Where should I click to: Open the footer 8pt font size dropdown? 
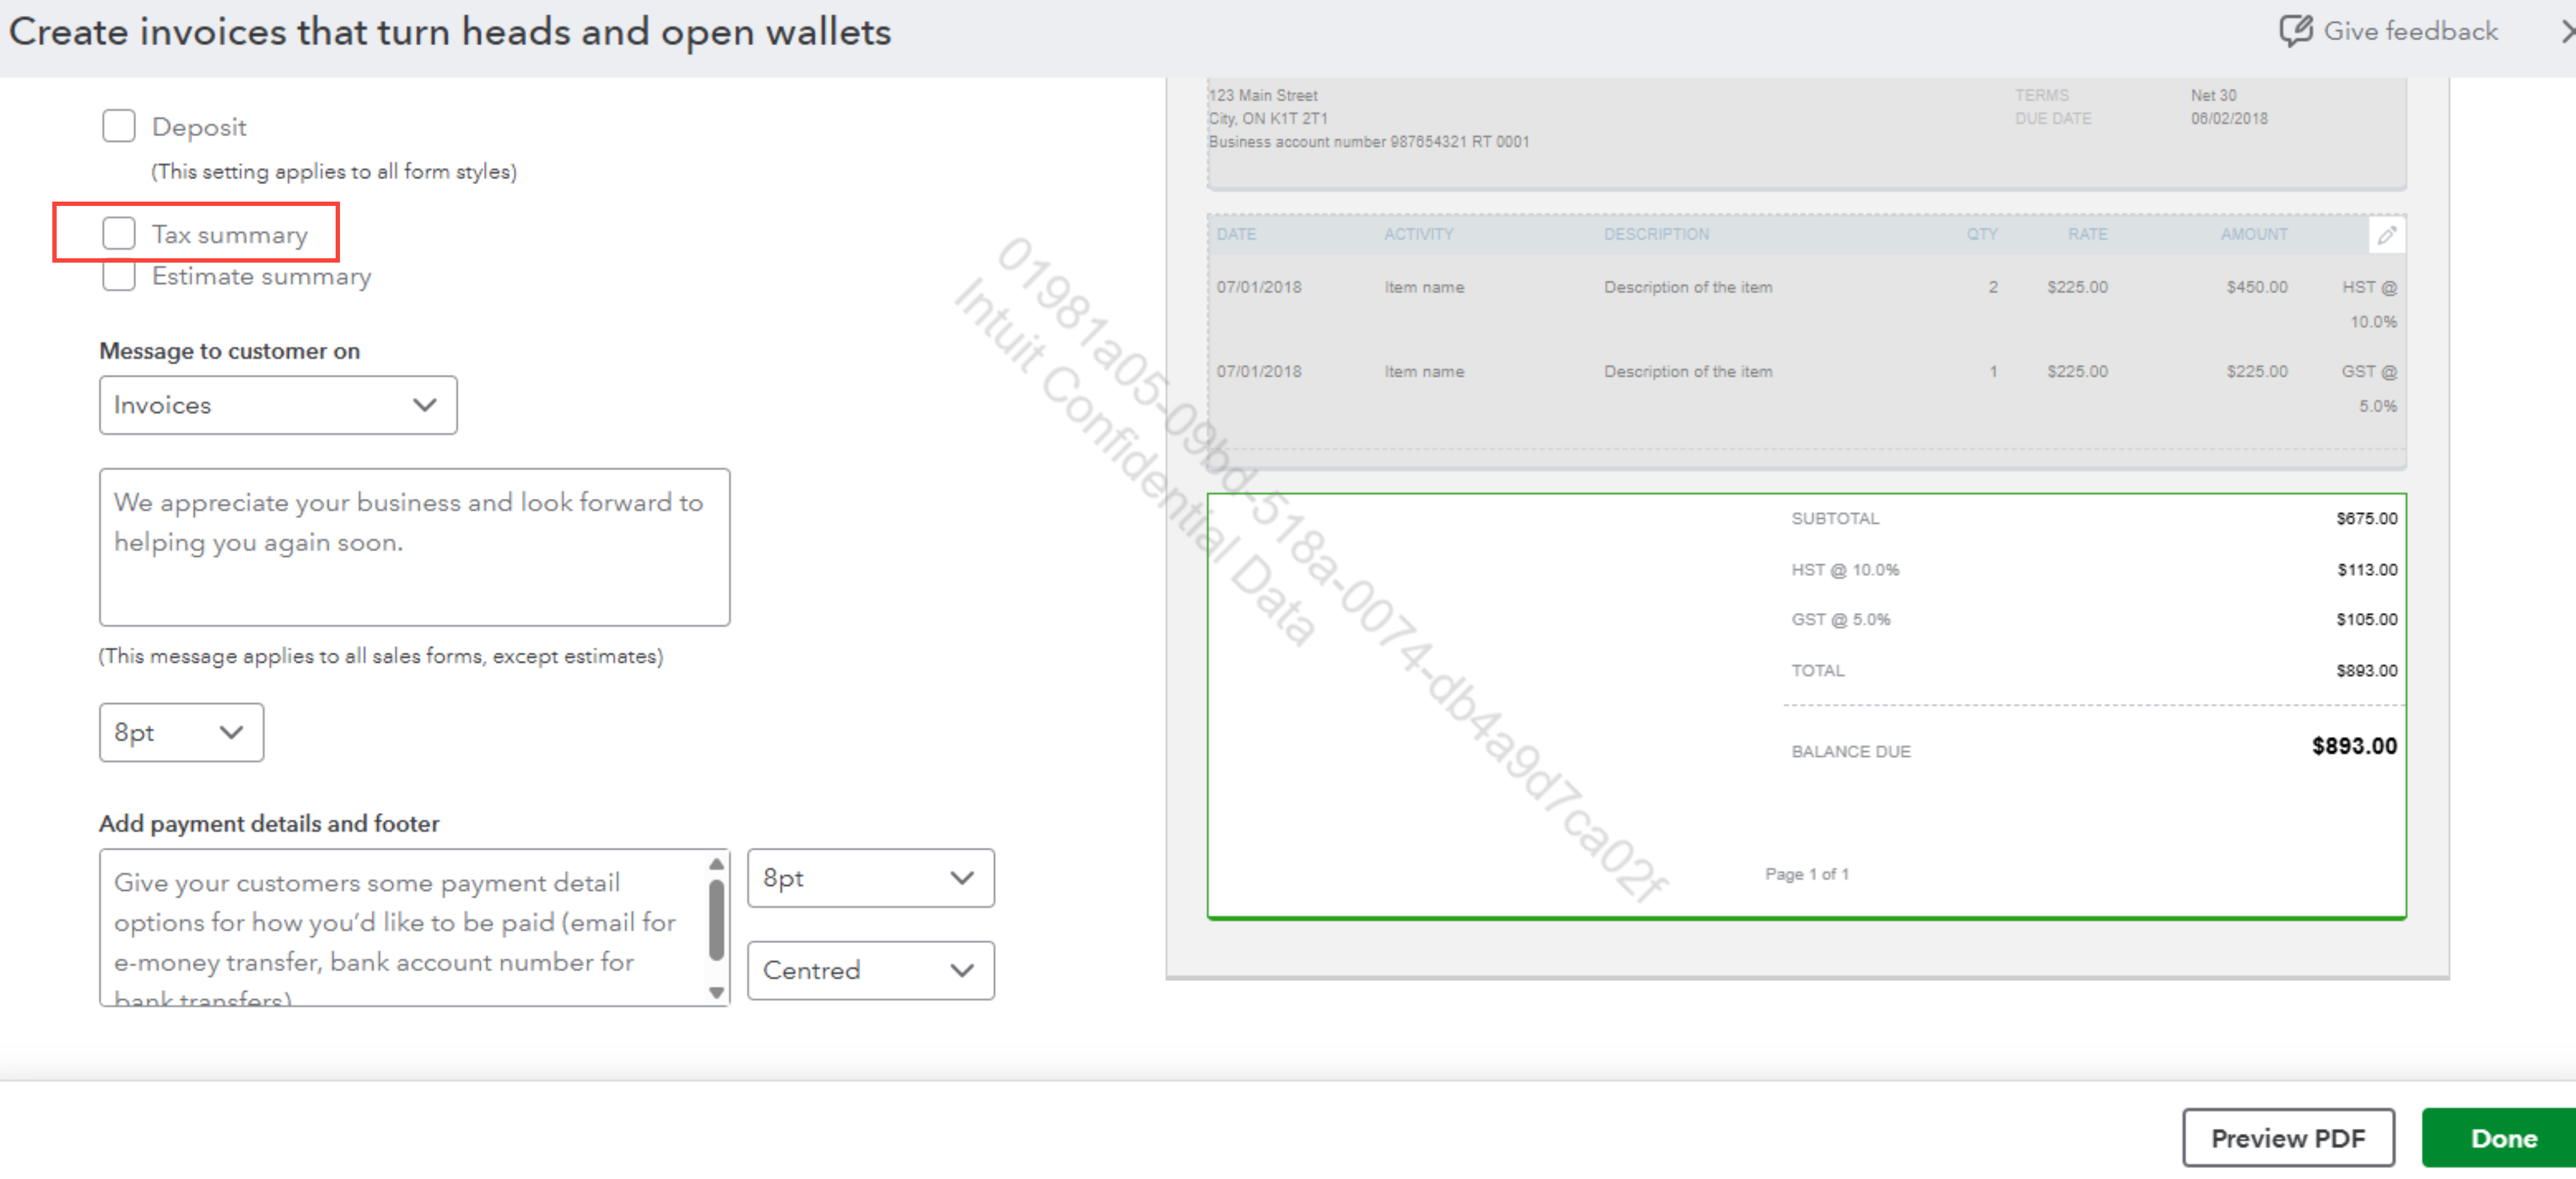pos(870,878)
